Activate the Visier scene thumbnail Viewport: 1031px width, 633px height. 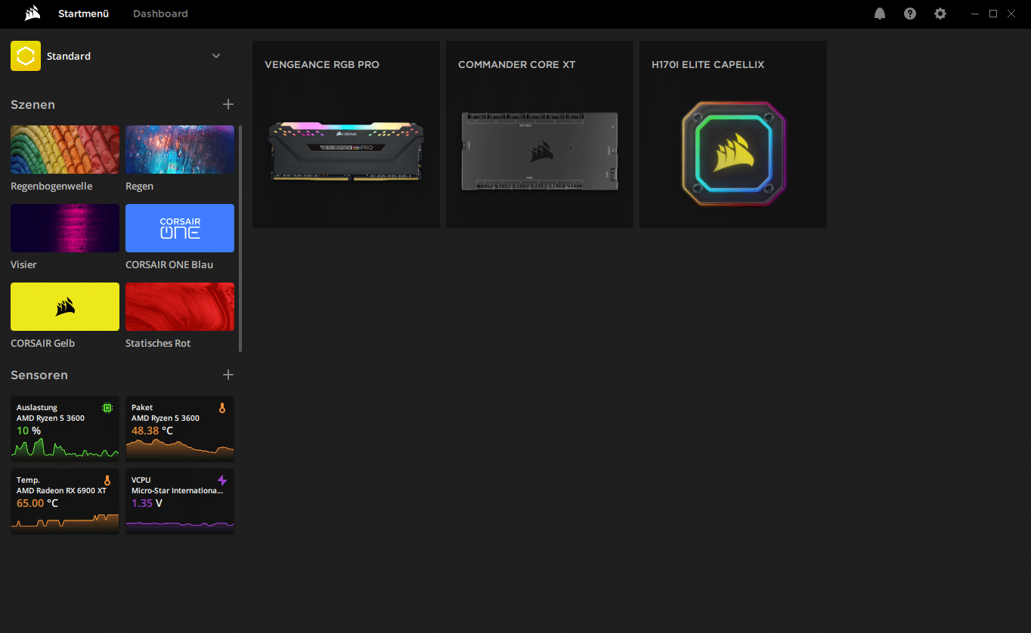(65, 228)
